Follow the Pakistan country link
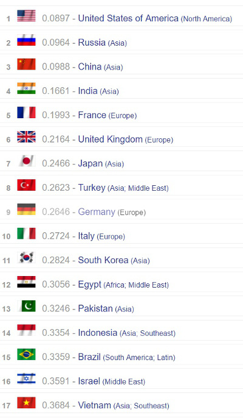 [x=95, y=308]
